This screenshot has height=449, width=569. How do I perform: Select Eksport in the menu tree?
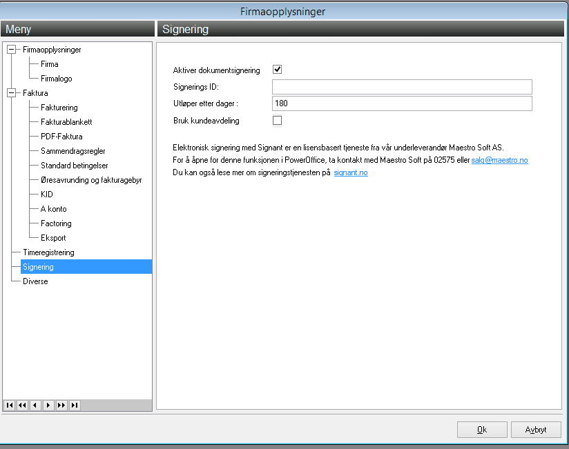(53, 238)
